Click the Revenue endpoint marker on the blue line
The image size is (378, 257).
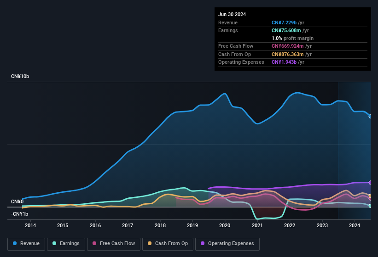pyautogui.click(x=370, y=116)
